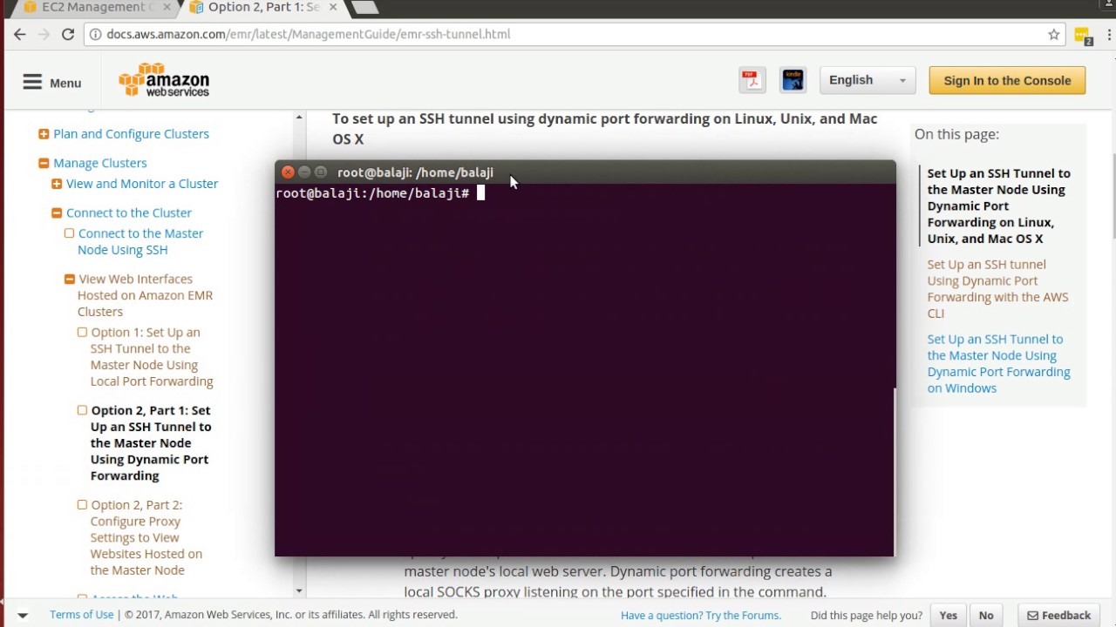
Task: Open a new browser tab
Action: coord(364,7)
